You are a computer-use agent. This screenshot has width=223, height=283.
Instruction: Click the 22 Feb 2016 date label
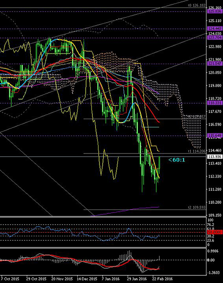162,279
